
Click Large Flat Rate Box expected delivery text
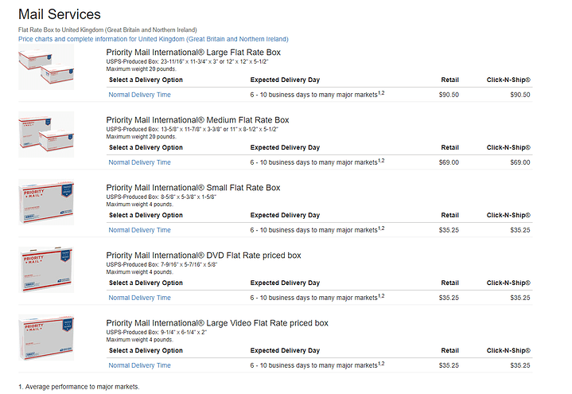pyautogui.click(x=317, y=94)
